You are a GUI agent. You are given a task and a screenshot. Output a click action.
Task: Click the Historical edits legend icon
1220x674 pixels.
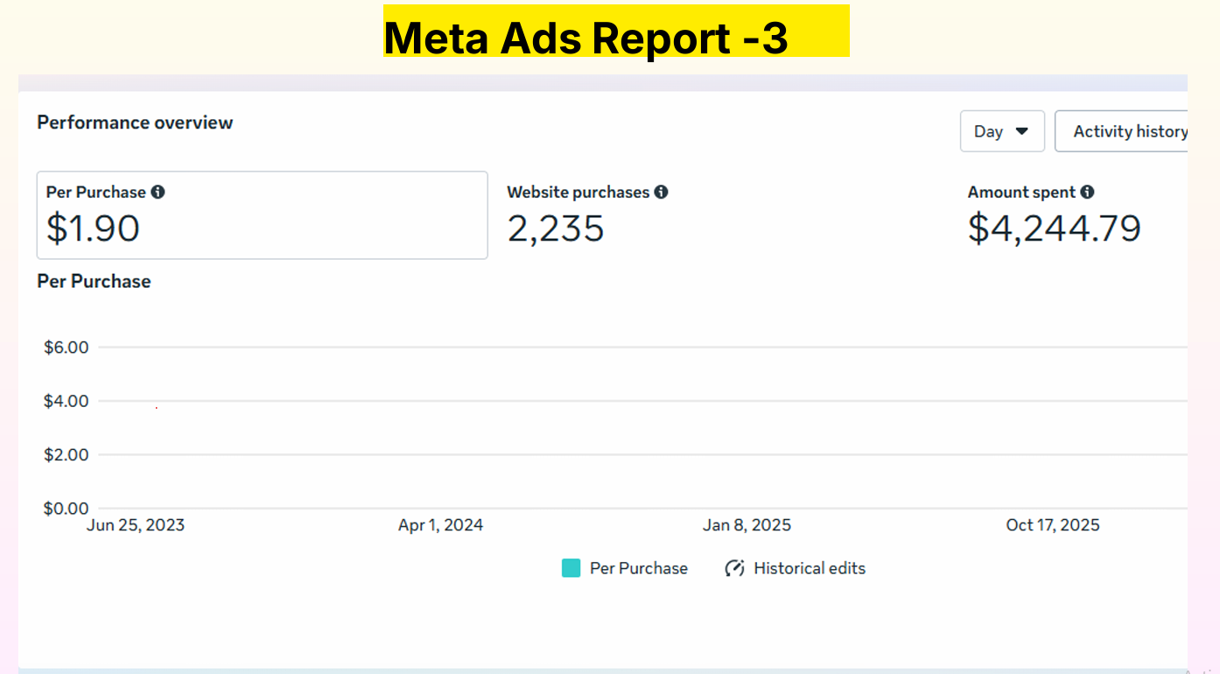point(734,568)
